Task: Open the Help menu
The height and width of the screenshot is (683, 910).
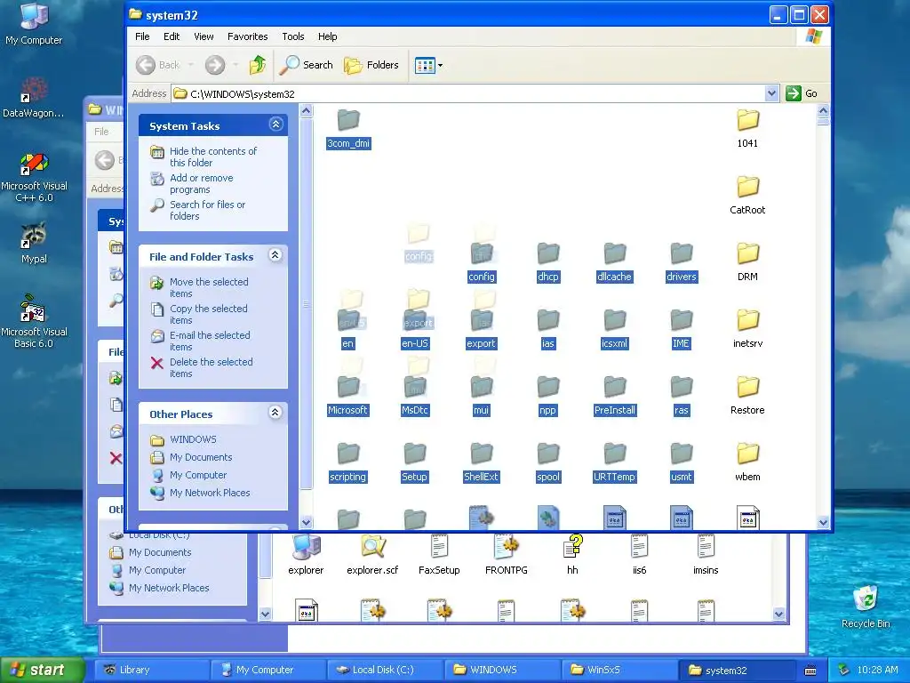Action: click(327, 36)
